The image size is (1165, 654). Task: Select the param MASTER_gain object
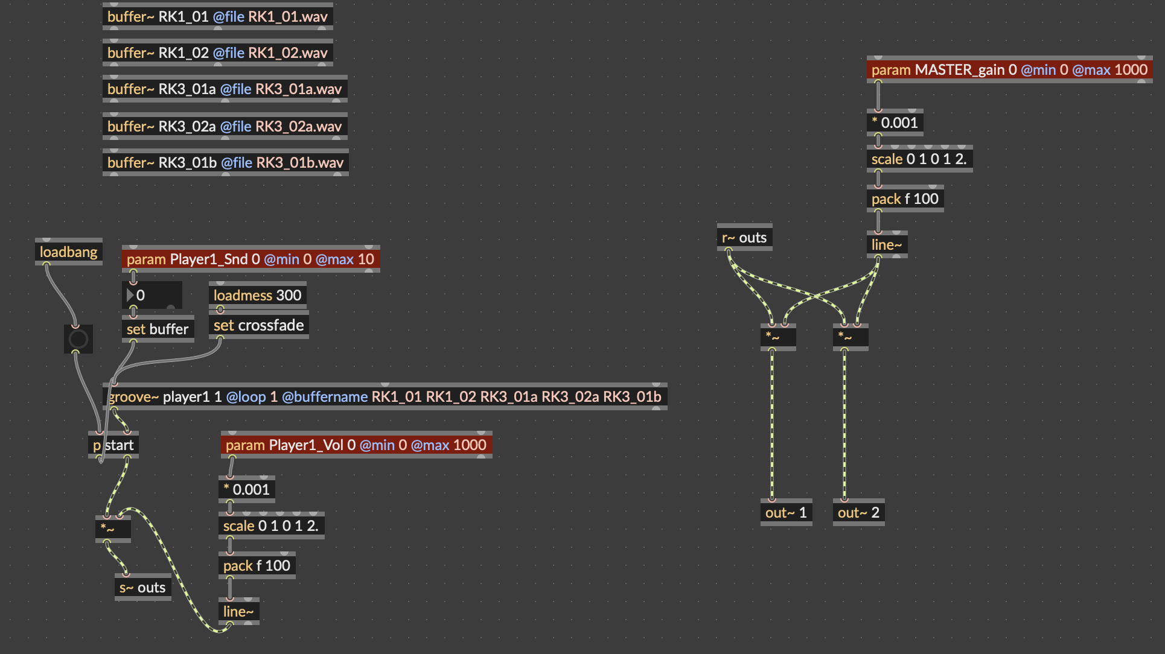[x=1009, y=69]
